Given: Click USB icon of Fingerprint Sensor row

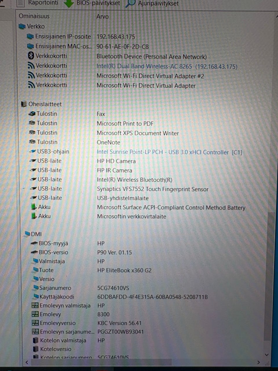Looking at the screenshot, I should pyautogui.click(x=34, y=188).
